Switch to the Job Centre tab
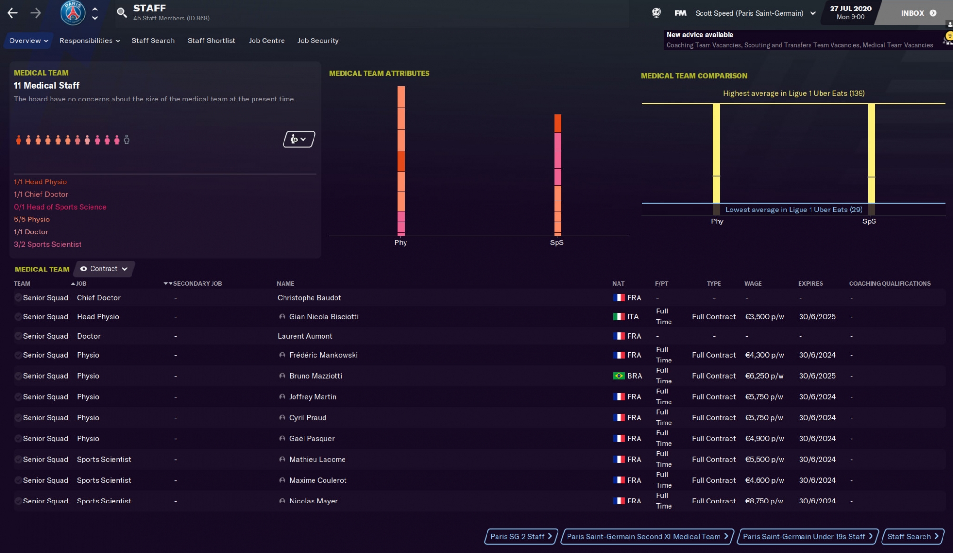This screenshot has height=553, width=953. (x=267, y=41)
